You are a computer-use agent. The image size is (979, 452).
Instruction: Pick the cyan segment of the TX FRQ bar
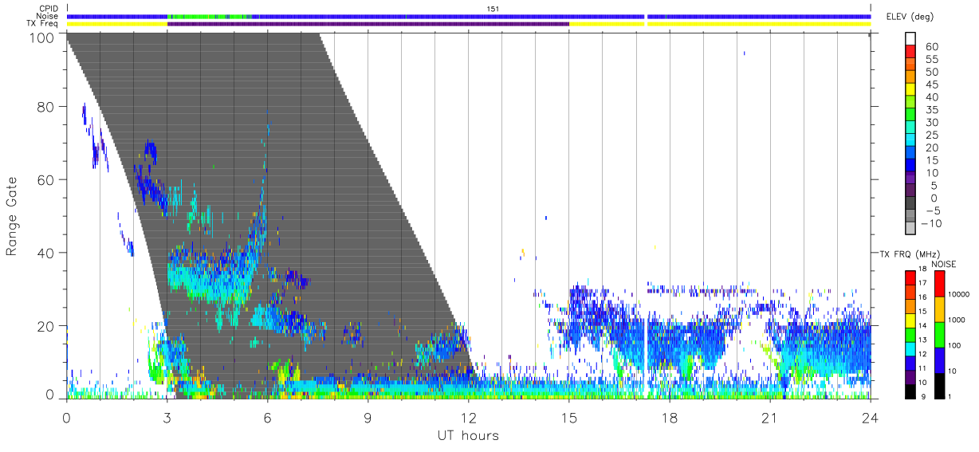[910, 348]
